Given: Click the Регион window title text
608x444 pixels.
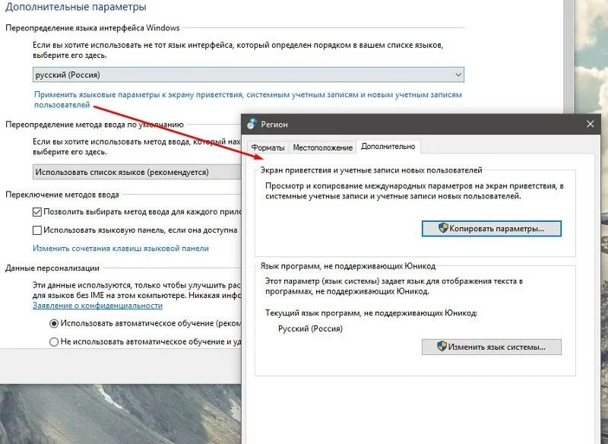Looking at the screenshot, I should click(x=274, y=124).
